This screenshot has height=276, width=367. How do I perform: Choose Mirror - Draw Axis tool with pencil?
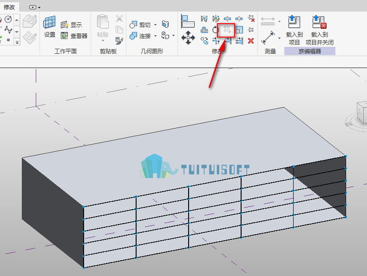point(216,19)
